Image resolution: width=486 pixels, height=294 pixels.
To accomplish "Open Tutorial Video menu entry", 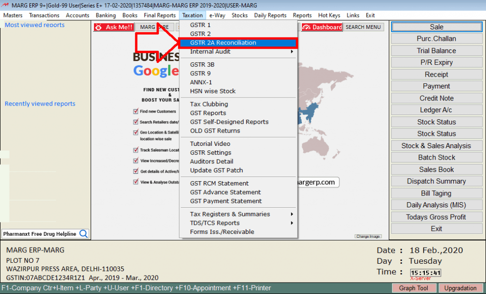I will click(238, 144).
